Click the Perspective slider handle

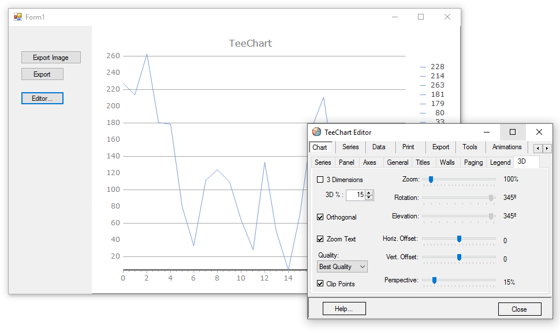pos(435,281)
